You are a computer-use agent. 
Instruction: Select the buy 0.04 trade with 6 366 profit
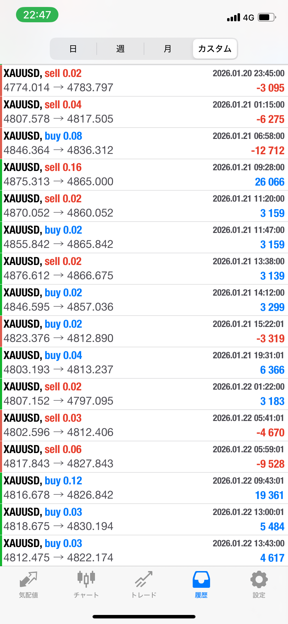click(x=144, y=362)
